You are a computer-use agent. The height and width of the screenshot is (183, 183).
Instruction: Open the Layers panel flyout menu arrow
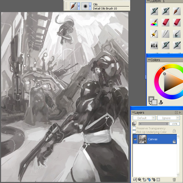coord(180,112)
